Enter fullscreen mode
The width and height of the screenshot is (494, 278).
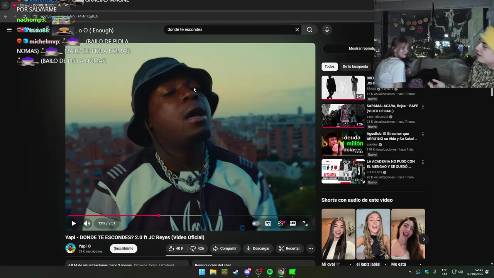tap(305, 223)
